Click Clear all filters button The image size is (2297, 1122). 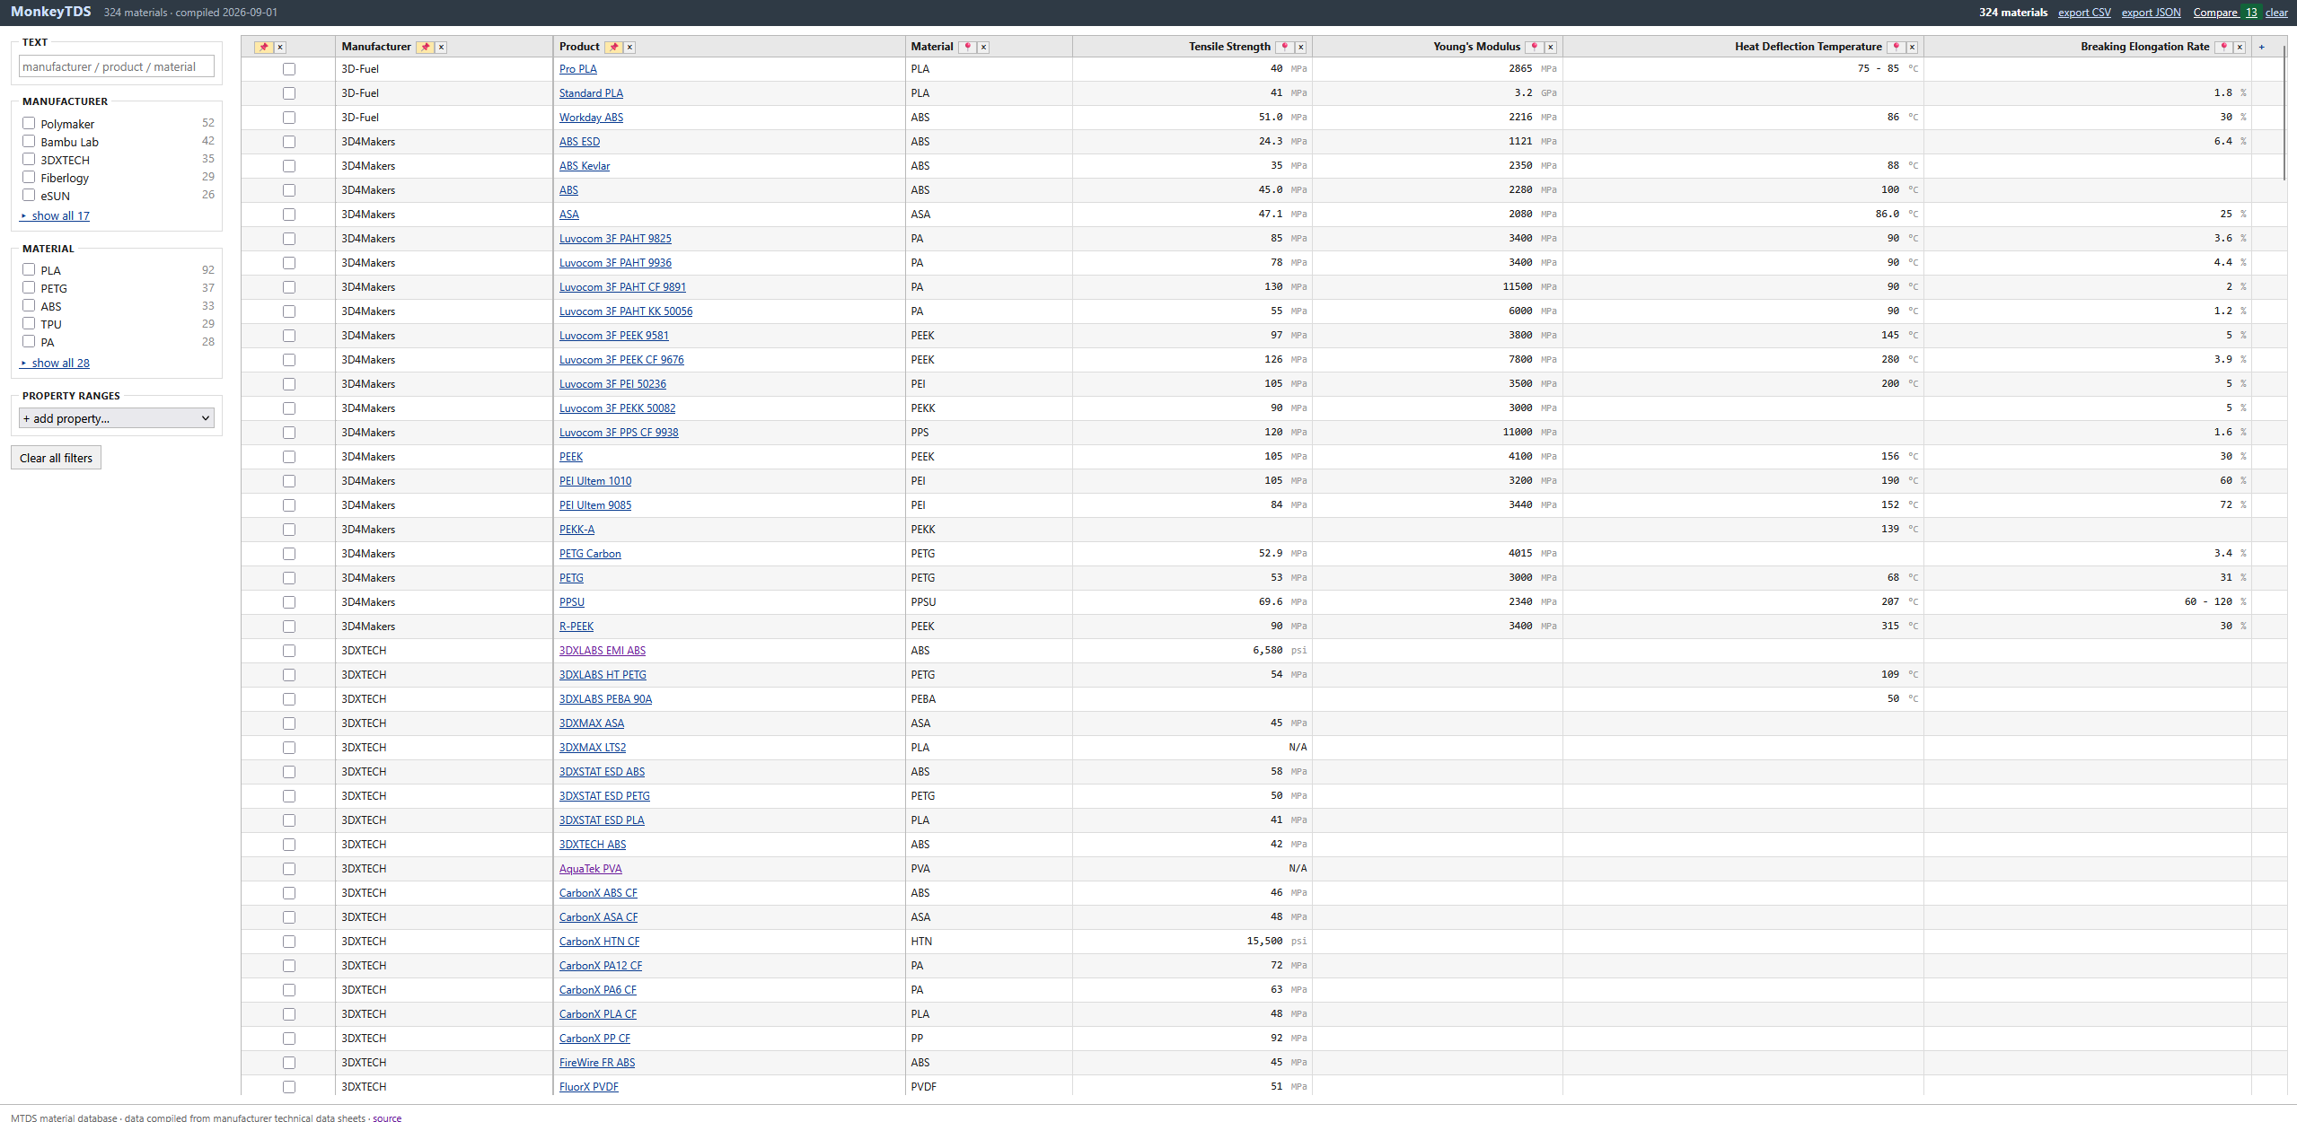(56, 458)
